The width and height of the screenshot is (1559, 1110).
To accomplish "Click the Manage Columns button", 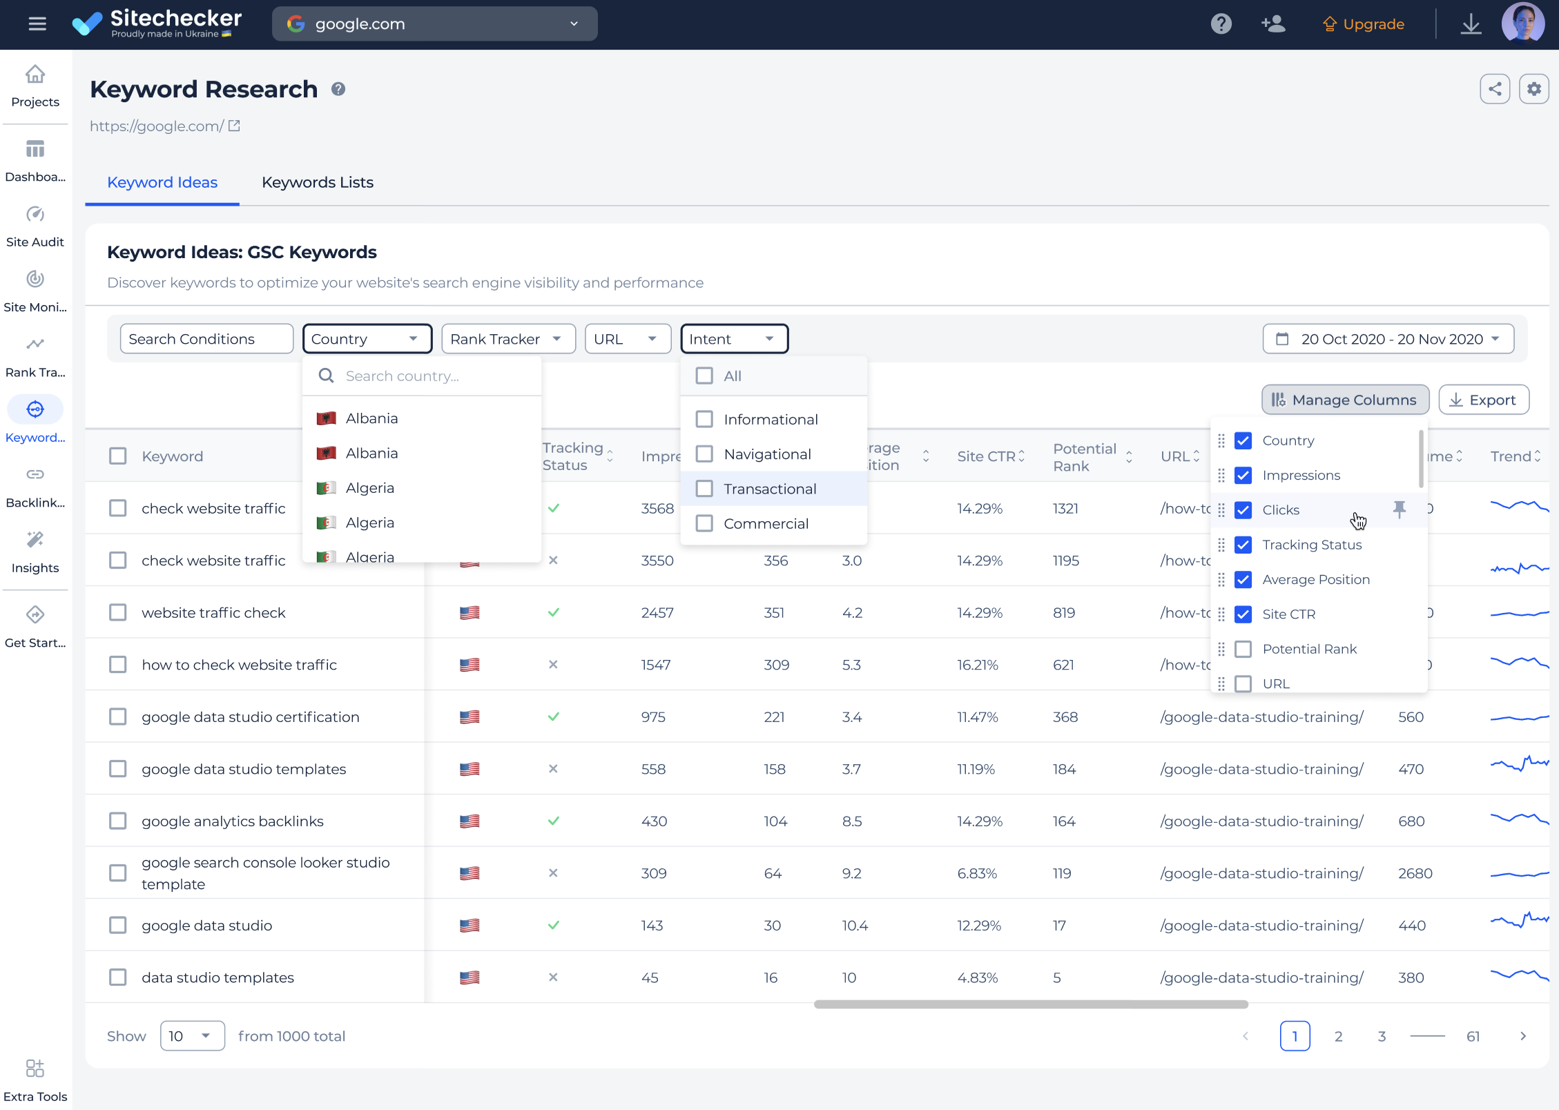I will click(1345, 400).
